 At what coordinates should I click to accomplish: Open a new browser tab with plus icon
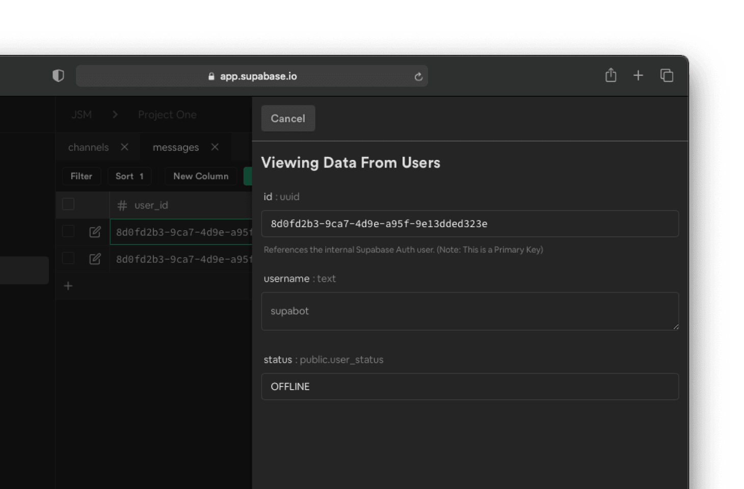638,75
